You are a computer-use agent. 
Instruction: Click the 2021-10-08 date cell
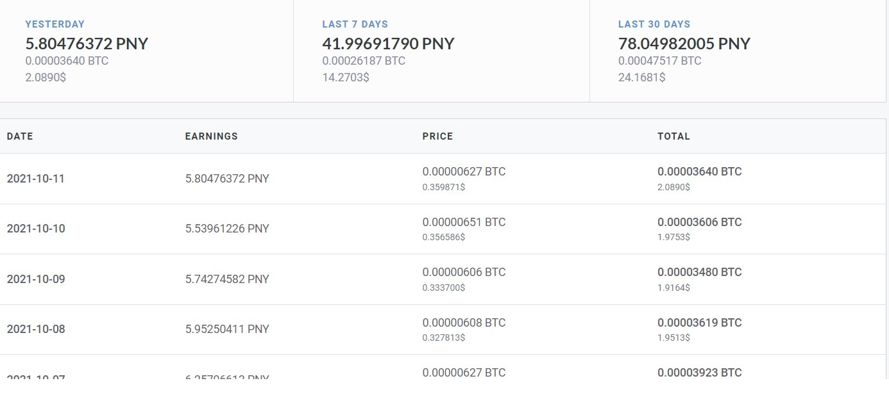click(36, 329)
